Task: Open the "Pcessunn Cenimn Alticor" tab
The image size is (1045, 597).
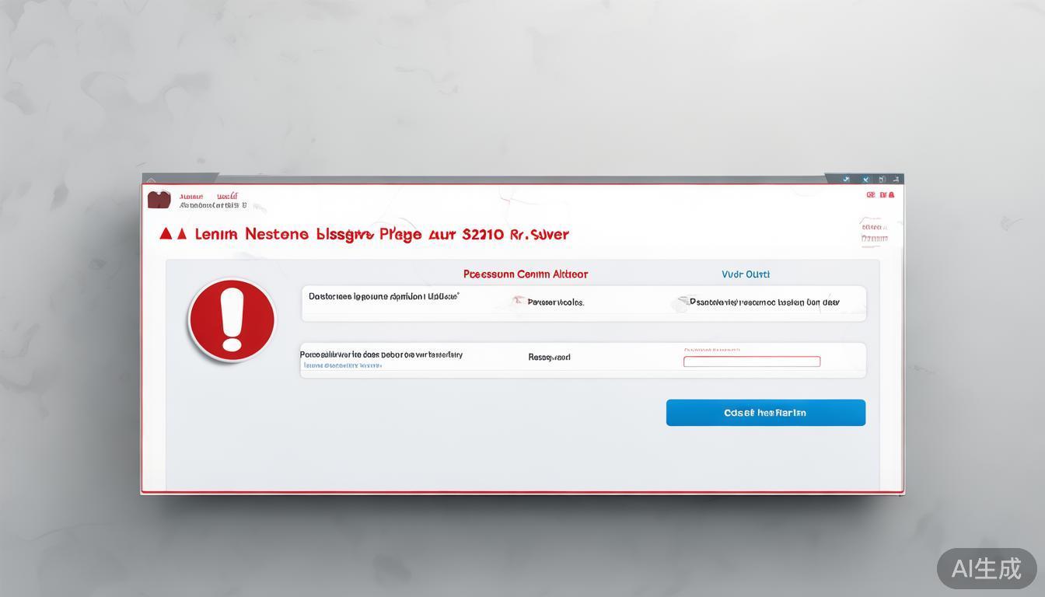Action: point(526,274)
